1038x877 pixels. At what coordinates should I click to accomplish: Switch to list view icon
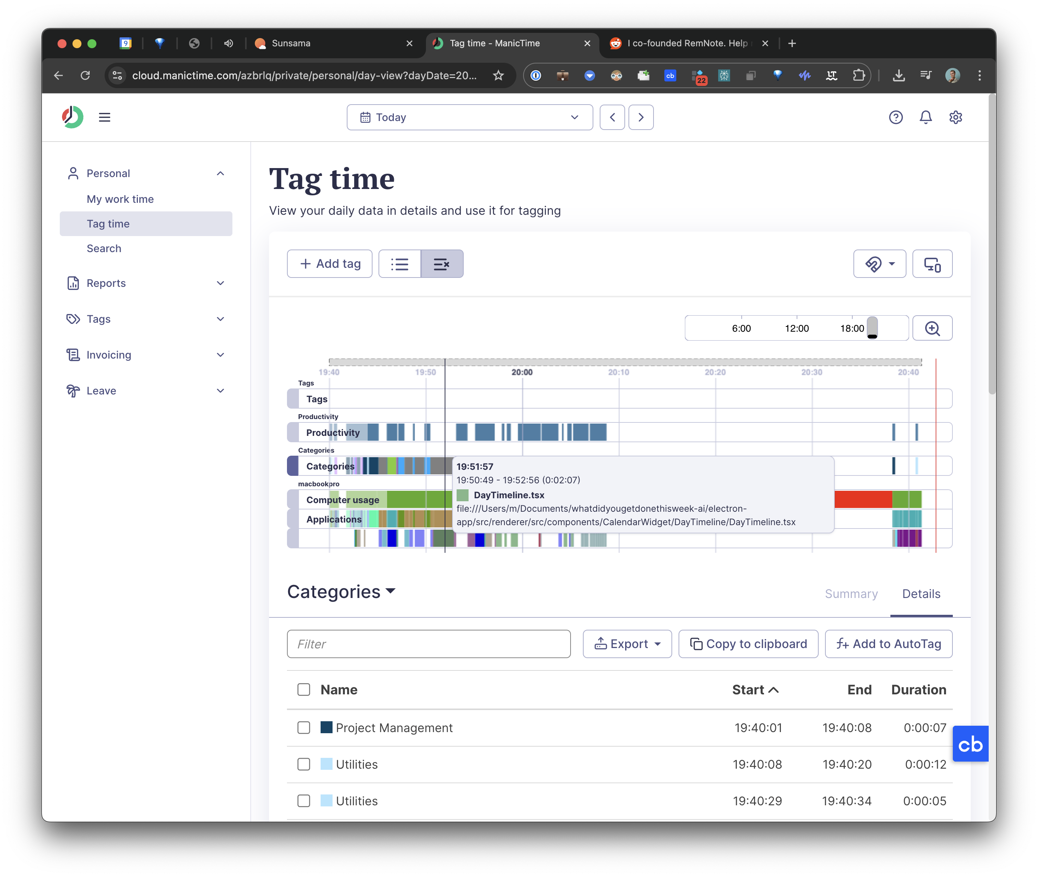399,264
